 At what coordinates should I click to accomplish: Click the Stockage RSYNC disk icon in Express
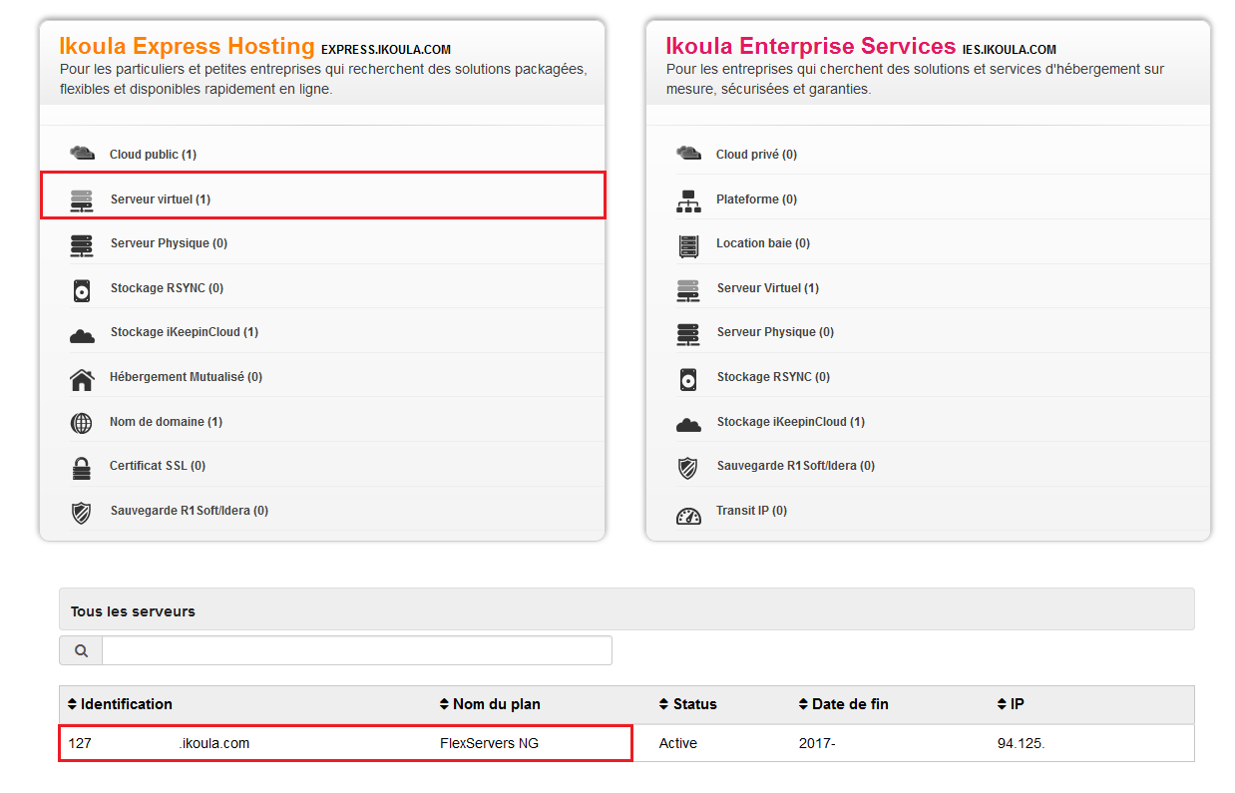point(82,289)
